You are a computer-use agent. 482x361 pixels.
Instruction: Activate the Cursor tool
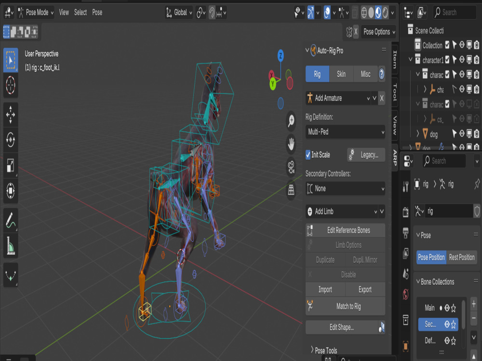tap(11, 85)
